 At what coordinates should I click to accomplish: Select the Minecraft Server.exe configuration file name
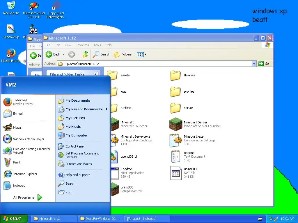(x=135, y=136)
